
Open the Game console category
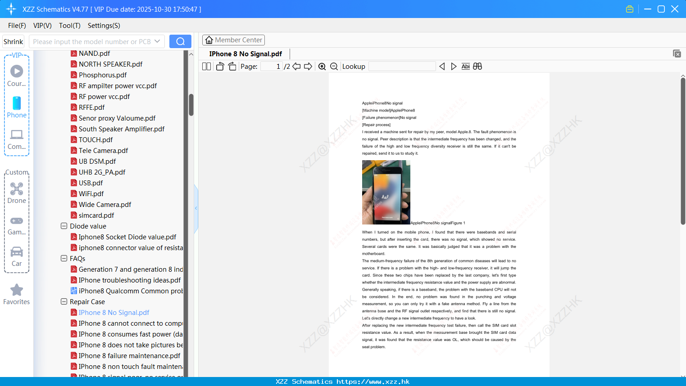[17, 220]
